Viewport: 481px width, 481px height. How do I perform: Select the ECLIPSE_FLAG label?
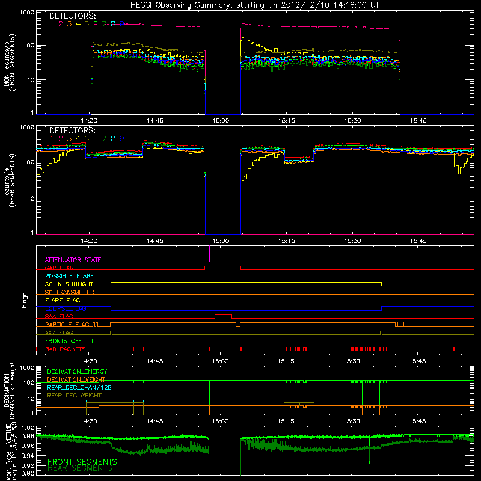click(66, 308)
